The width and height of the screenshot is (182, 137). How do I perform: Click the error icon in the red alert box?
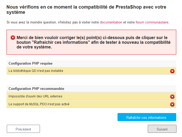click(13, 38)
